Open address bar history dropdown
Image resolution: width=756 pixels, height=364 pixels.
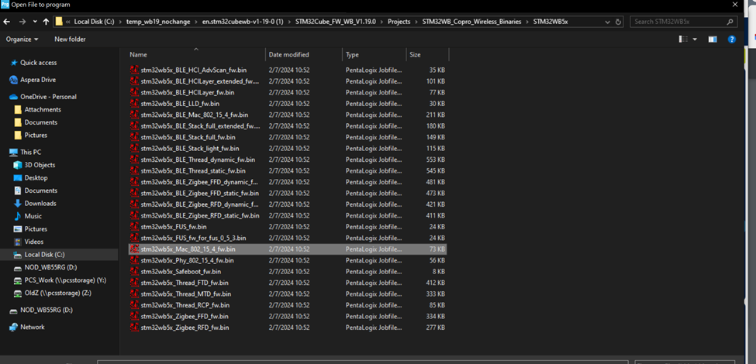click(608, 22)
